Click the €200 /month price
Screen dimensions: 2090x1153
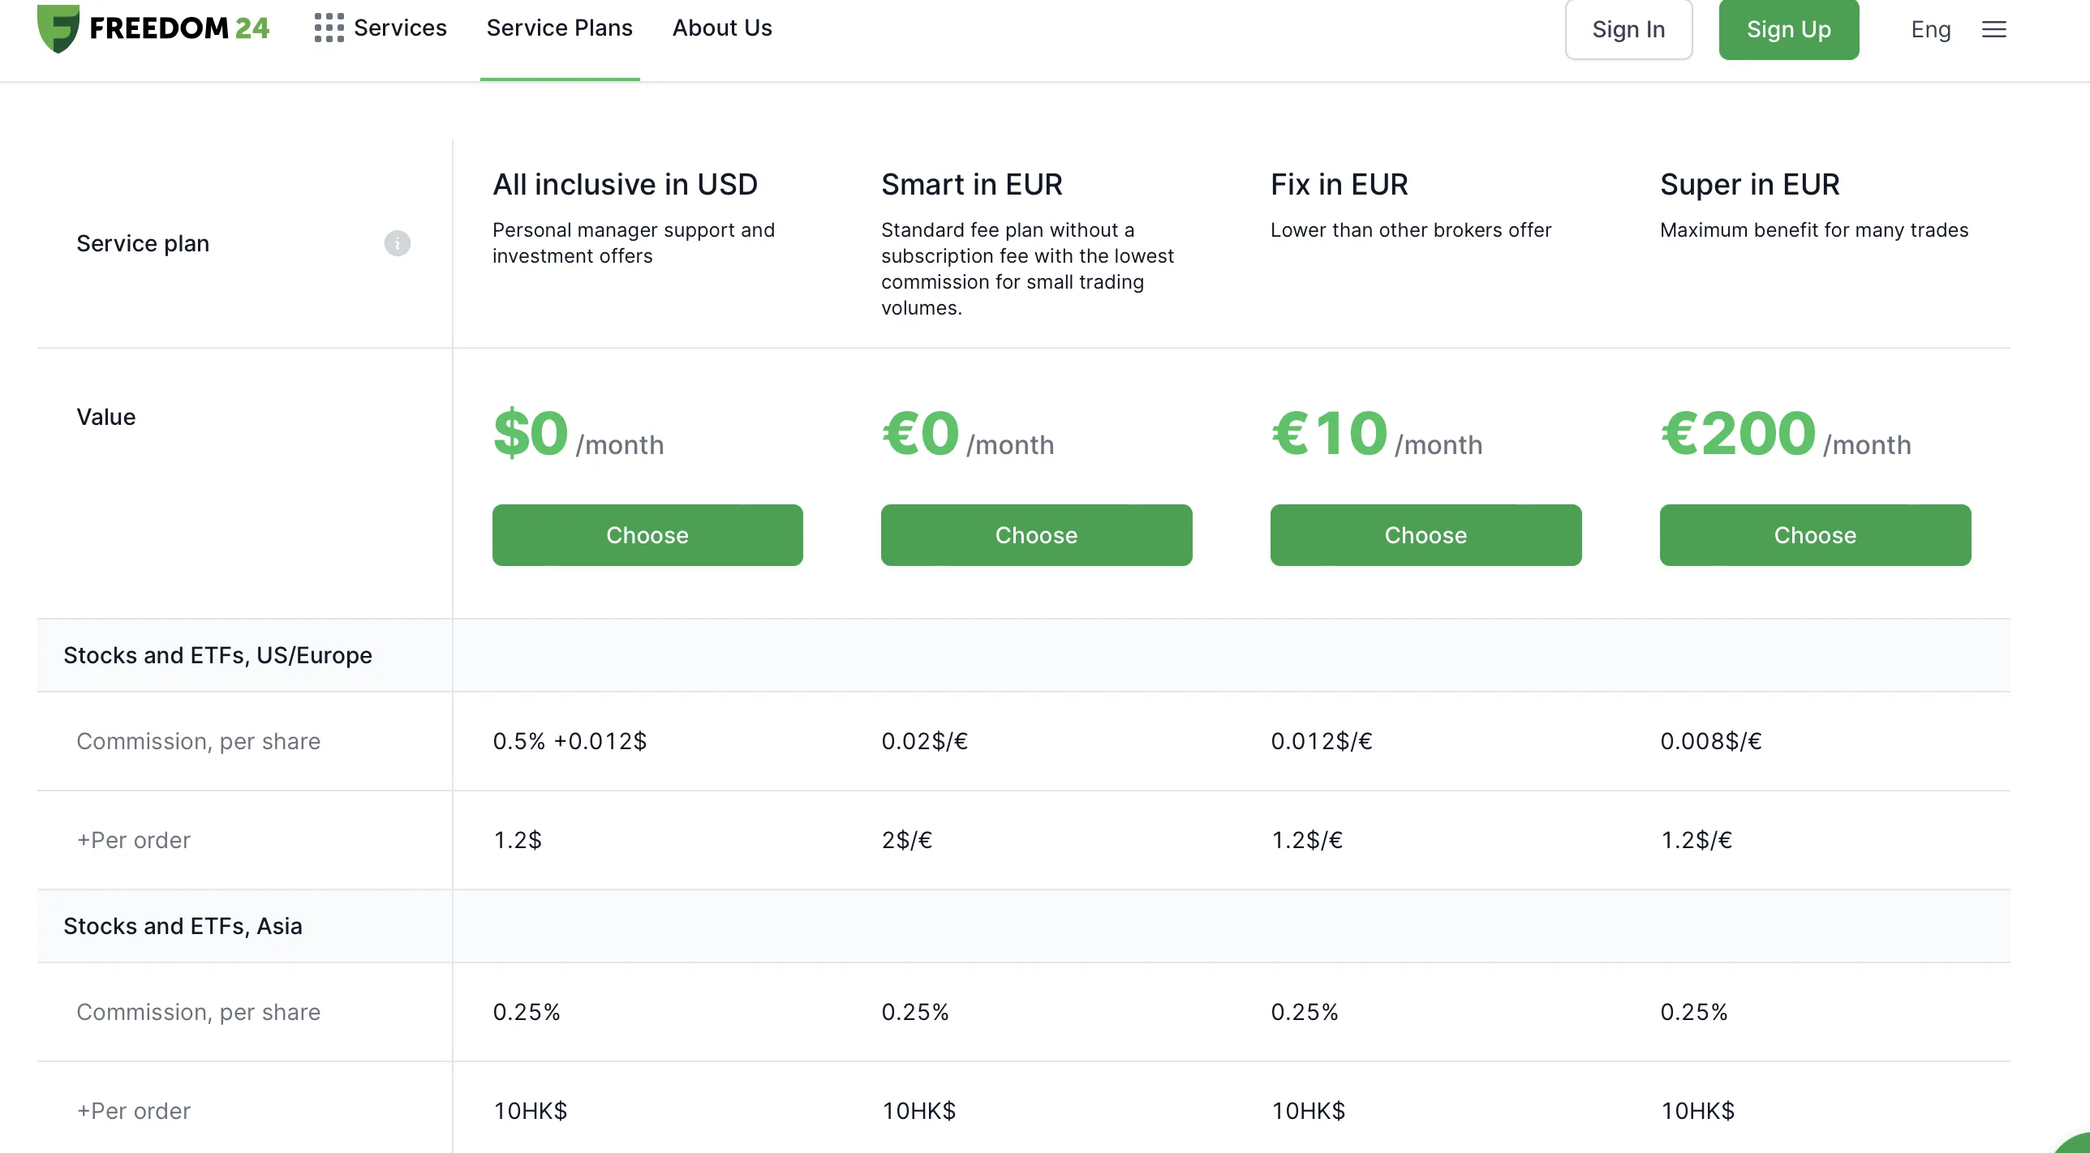point(1786,434)
